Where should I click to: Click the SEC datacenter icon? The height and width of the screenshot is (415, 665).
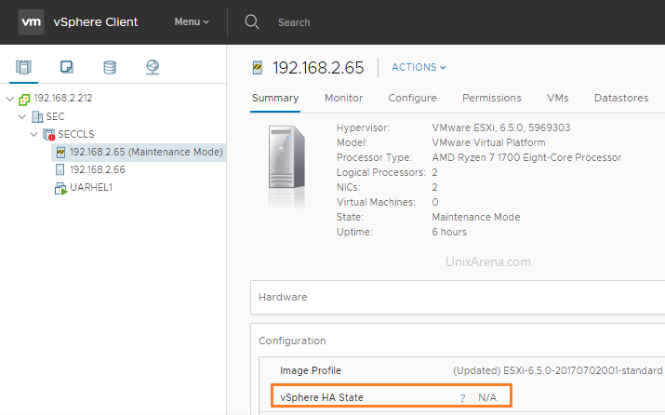click(37, 116)
